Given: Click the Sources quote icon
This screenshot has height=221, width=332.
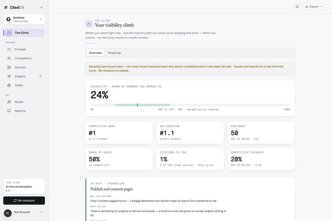Looking at the screenshot, I should [9, 67].
